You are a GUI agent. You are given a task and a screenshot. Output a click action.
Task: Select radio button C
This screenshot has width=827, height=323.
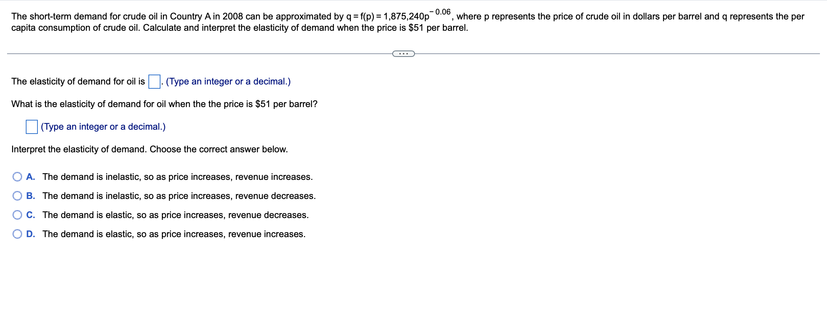coord(17,215)
